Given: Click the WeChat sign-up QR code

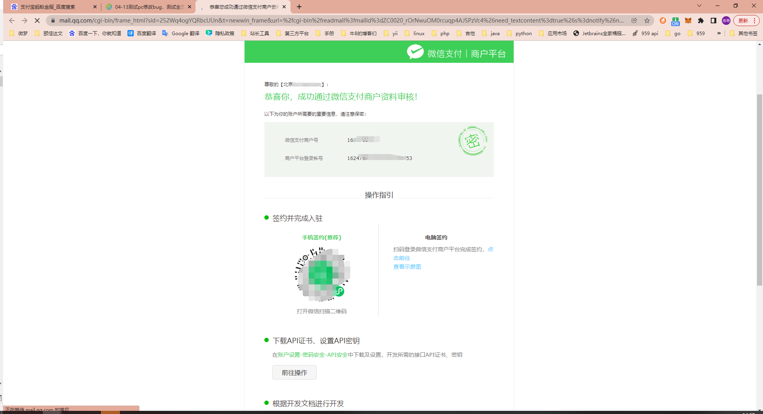Looking at the screenshot, I should tap(322, 275).
